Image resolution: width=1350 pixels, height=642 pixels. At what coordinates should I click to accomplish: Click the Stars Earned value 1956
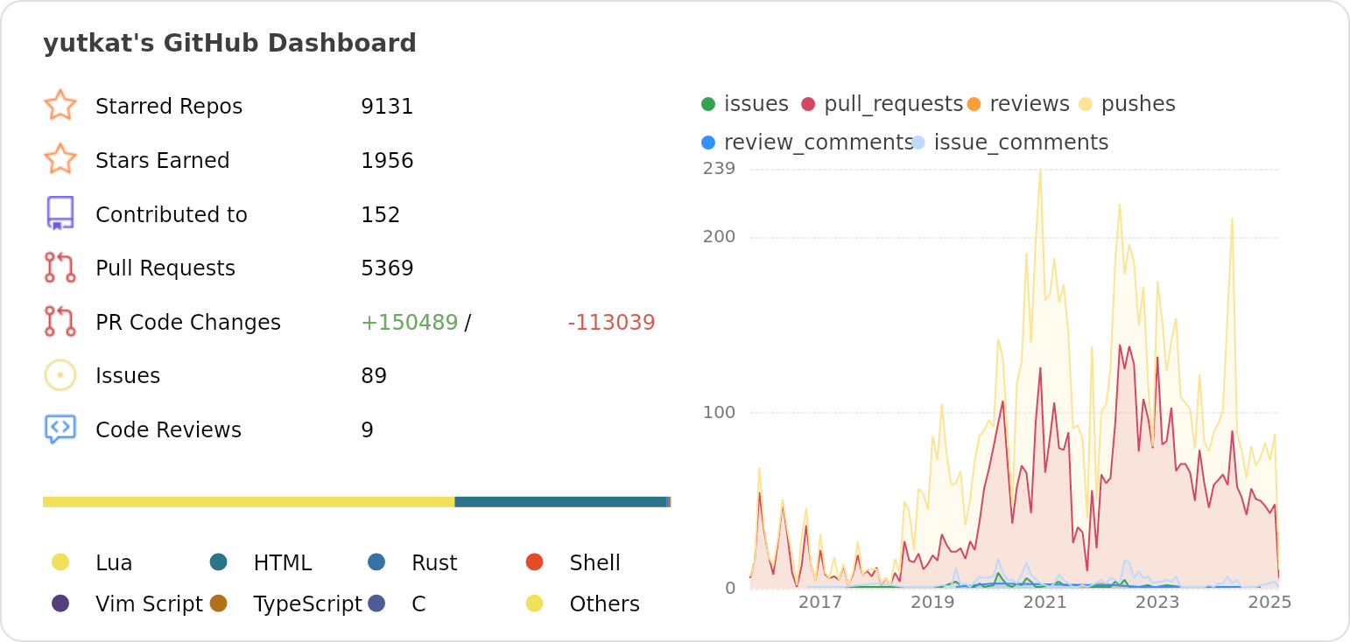coord(387,161)
